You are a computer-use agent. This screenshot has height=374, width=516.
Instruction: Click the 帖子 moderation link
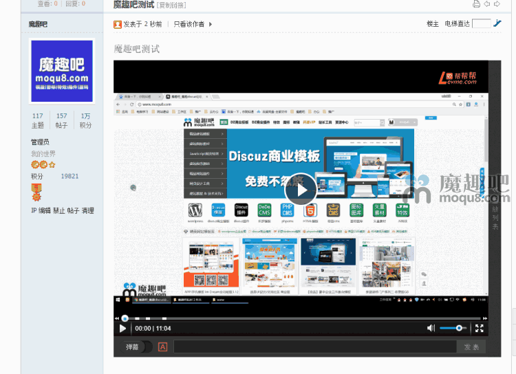click(73, 210)
